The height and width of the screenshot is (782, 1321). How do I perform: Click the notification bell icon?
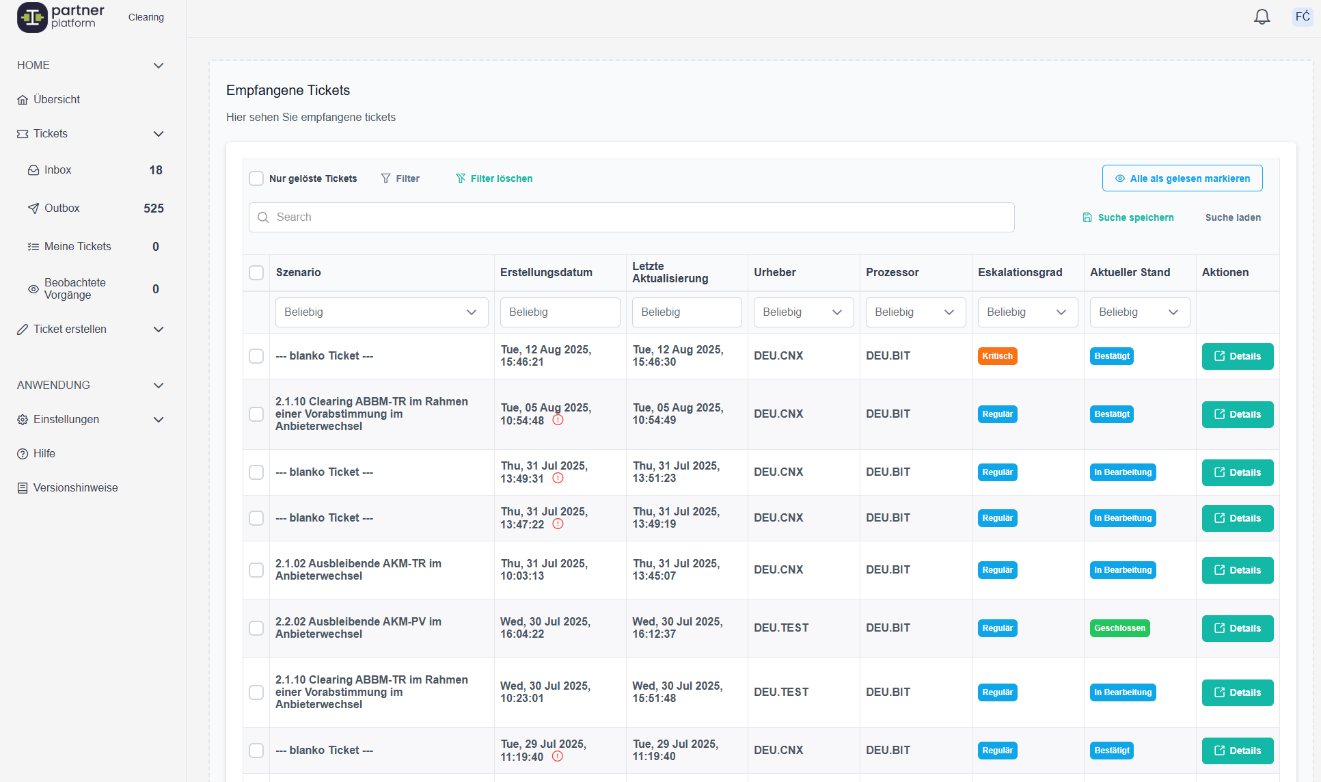pos(1262,17)
